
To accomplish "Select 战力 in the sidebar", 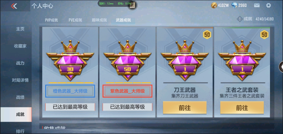I will point(20,63).
